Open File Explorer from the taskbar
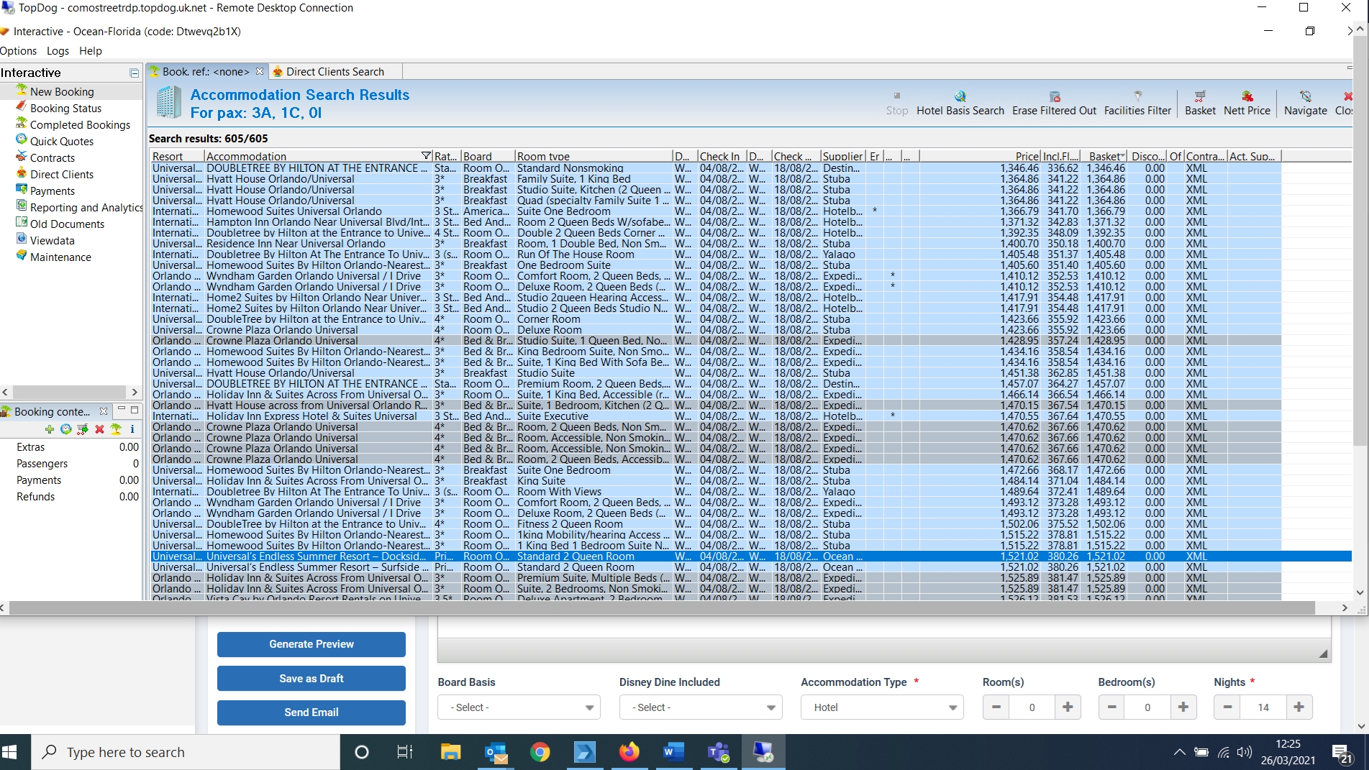1369x770 pixels. (x=451, y=752)
